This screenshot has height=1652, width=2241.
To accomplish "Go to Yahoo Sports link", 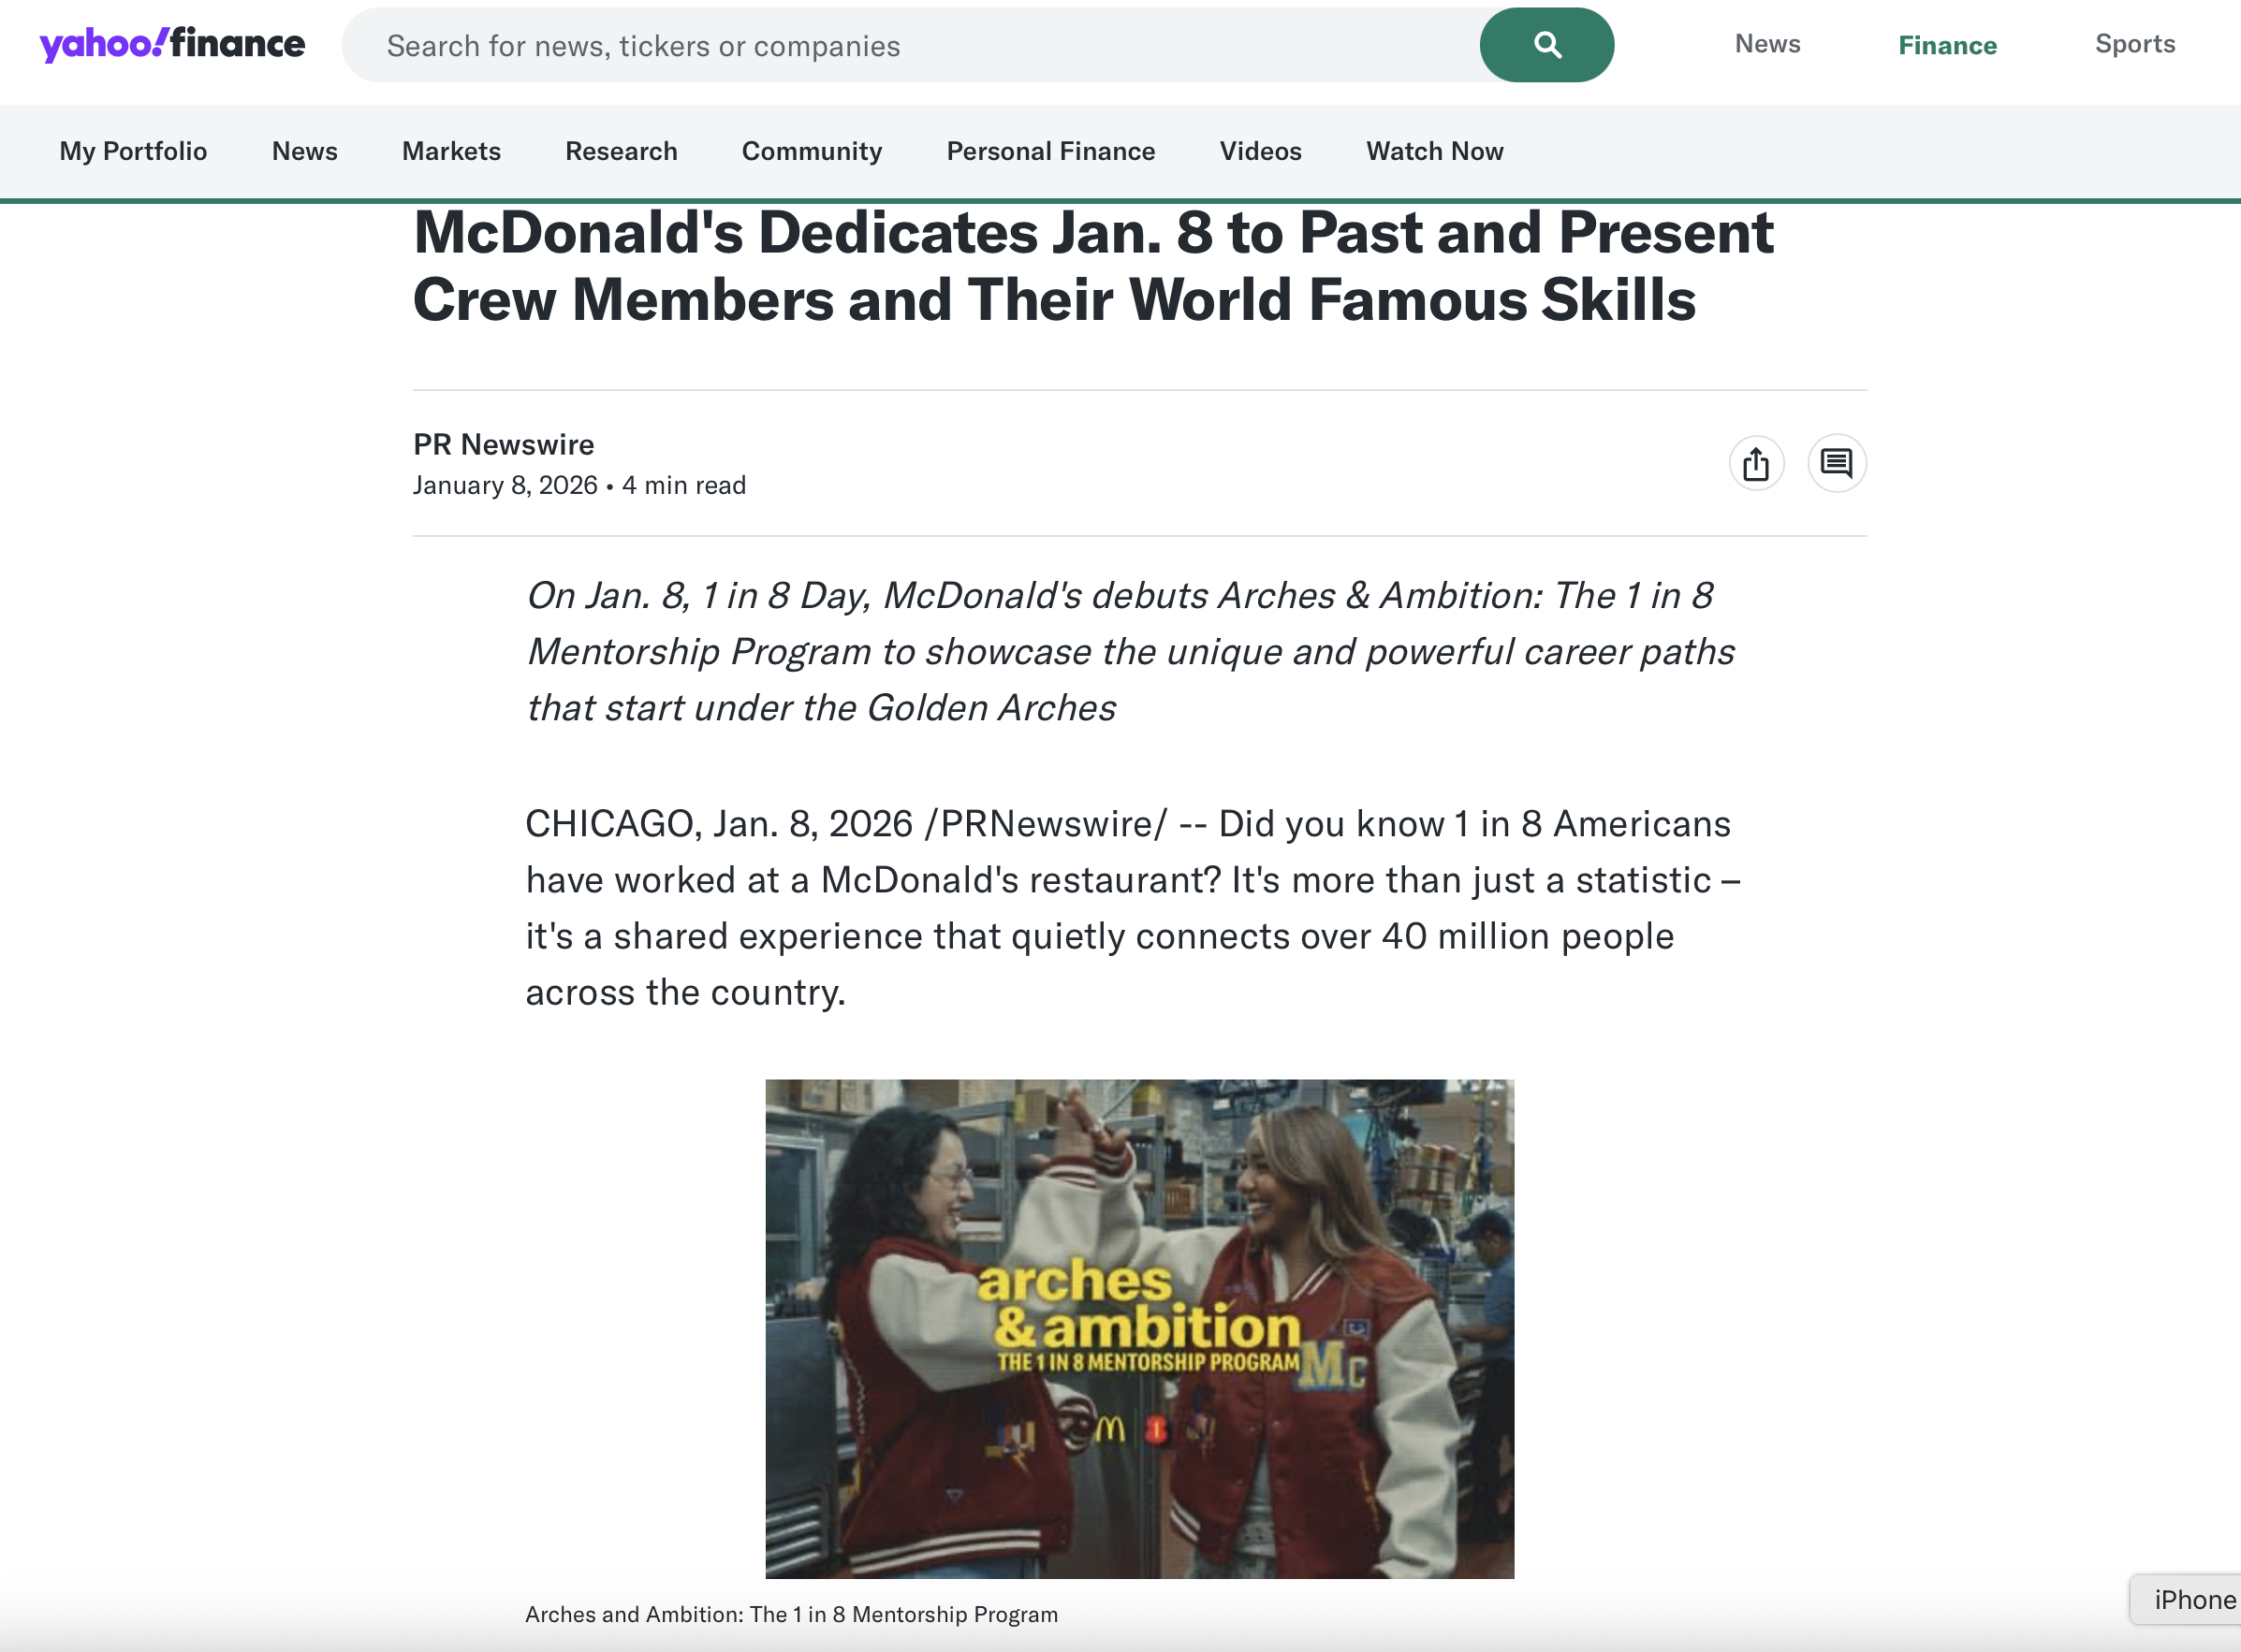I will coord(2135,44).
